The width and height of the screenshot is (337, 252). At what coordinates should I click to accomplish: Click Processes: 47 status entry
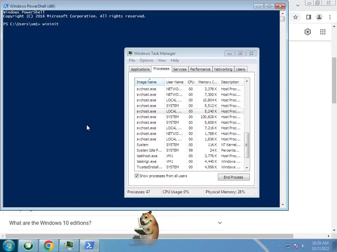[x=139, y=192]
